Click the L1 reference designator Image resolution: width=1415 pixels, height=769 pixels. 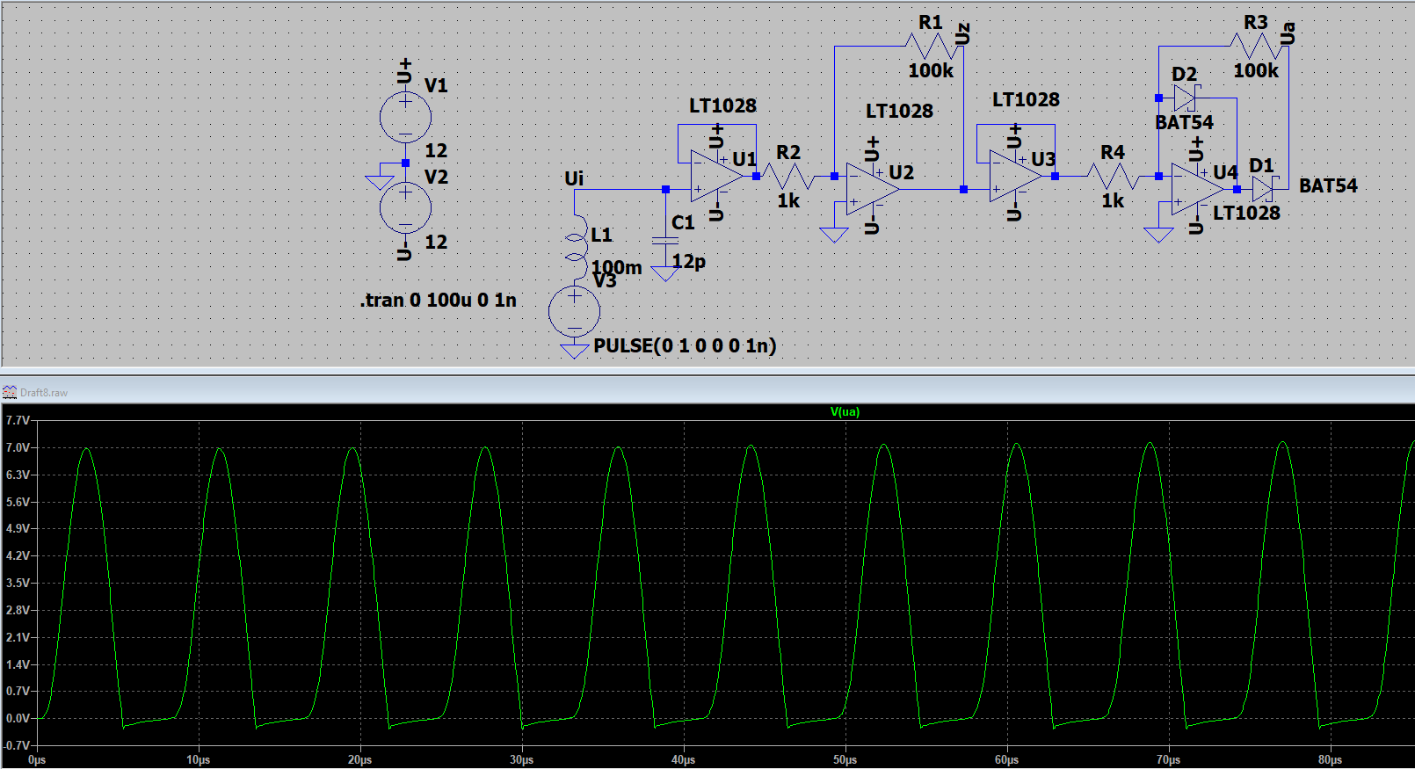click(601, 236)
